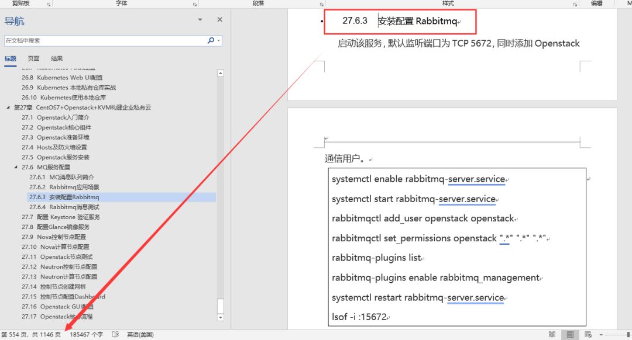The width and height of the screenshot is (632, 340).
Task: Collapse the 第27章 chapter heading
Action: (8, 107)
